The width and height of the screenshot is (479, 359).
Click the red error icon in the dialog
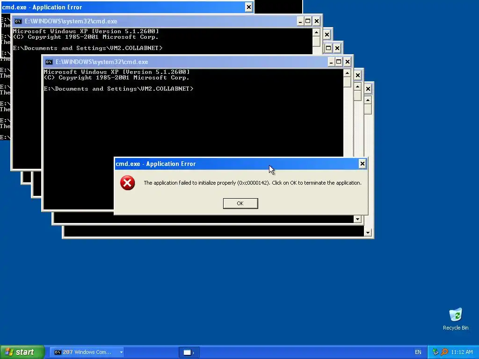(127, 183)
